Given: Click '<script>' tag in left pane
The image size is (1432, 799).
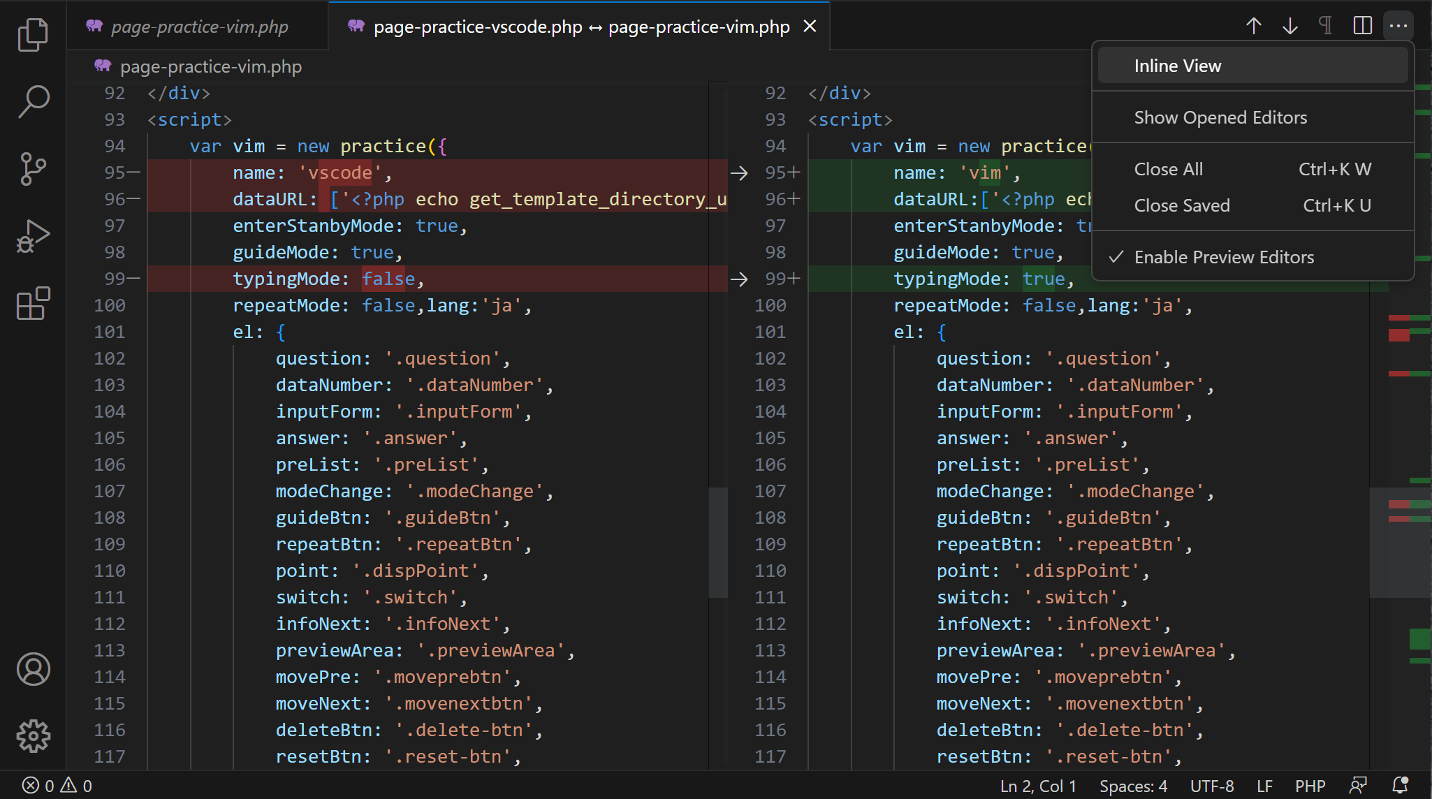Looking at the screenshot, I should 189,119.
